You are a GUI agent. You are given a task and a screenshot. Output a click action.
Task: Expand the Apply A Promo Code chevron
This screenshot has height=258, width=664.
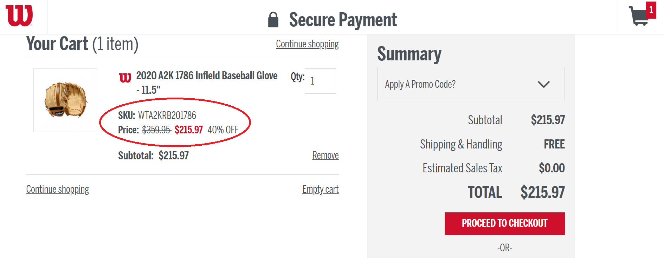click(543, 84)
